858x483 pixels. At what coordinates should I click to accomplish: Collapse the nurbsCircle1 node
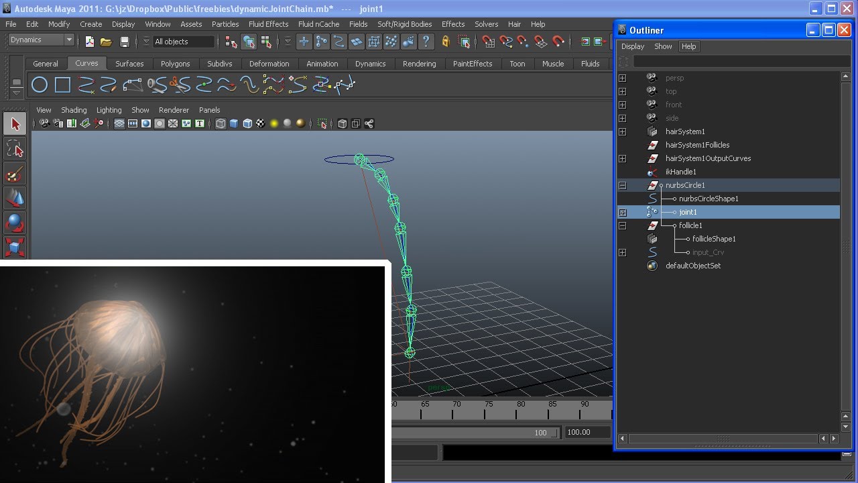(622, 185)
